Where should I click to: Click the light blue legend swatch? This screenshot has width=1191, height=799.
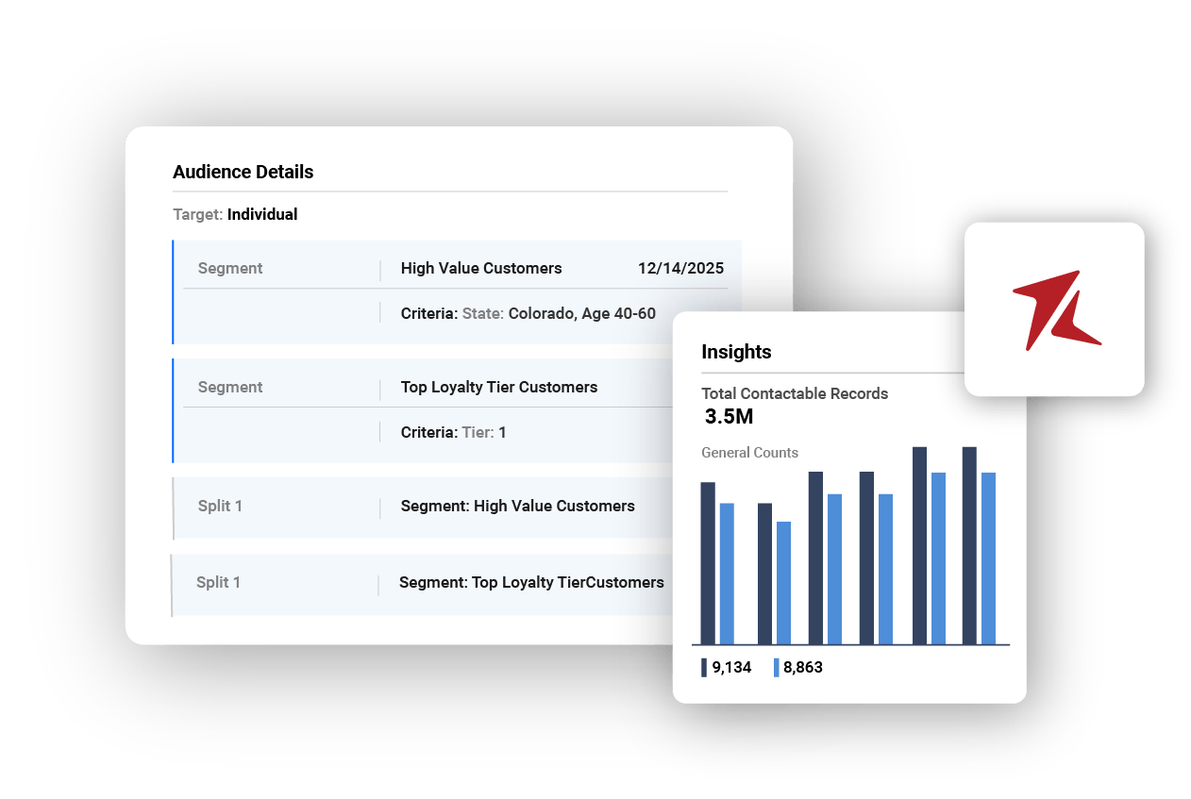click(x=776, y=668)
